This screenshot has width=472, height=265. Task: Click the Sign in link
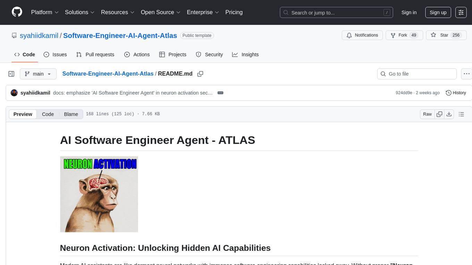tap(409, 12)
